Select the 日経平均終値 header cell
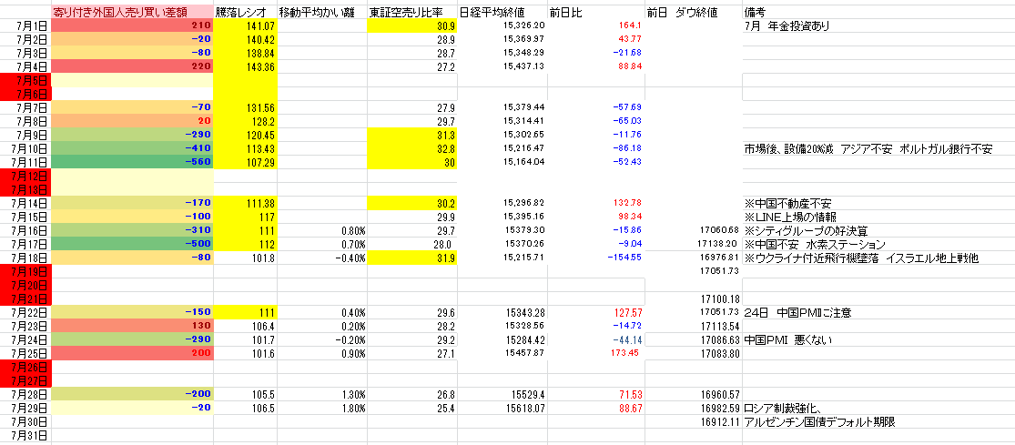The width and height of the screenshot is (1015, 445). pos(502,13)
